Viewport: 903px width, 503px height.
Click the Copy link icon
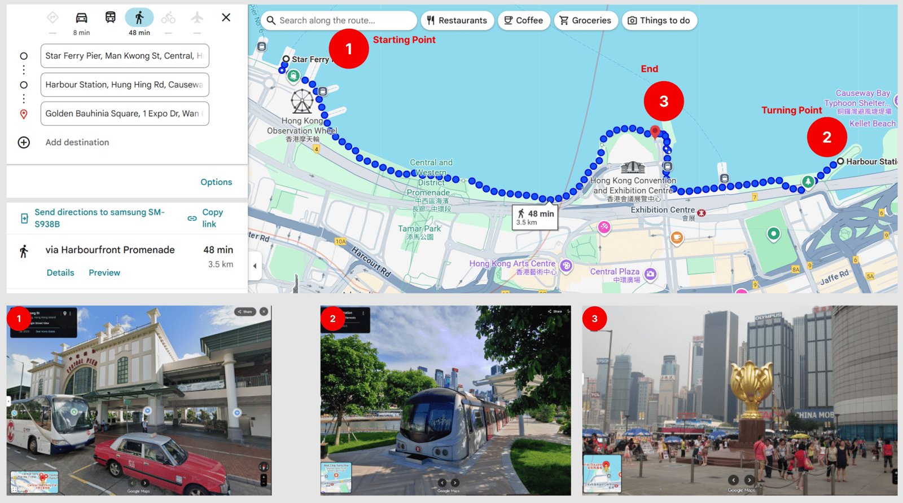[x=192, y=218]
